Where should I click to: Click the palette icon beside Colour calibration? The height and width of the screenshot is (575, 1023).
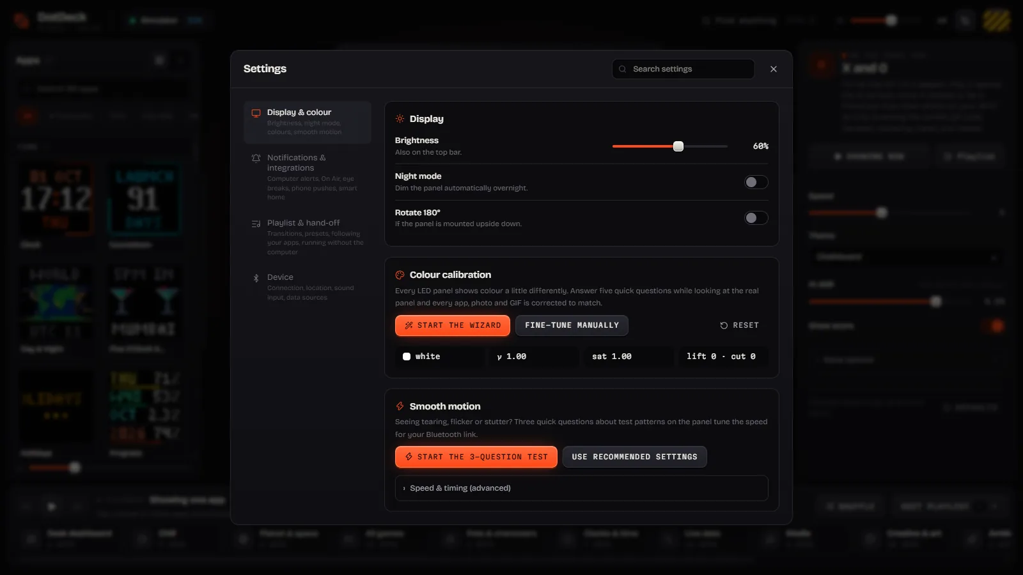point(400,275)
